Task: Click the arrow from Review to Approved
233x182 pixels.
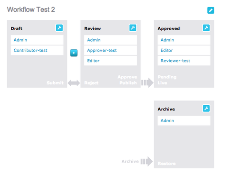Action: point(147,82)
